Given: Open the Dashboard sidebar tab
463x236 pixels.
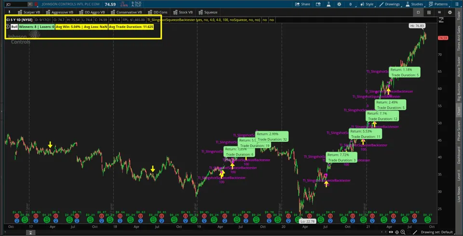Looking at the screenshot, I should click(459, 155).
